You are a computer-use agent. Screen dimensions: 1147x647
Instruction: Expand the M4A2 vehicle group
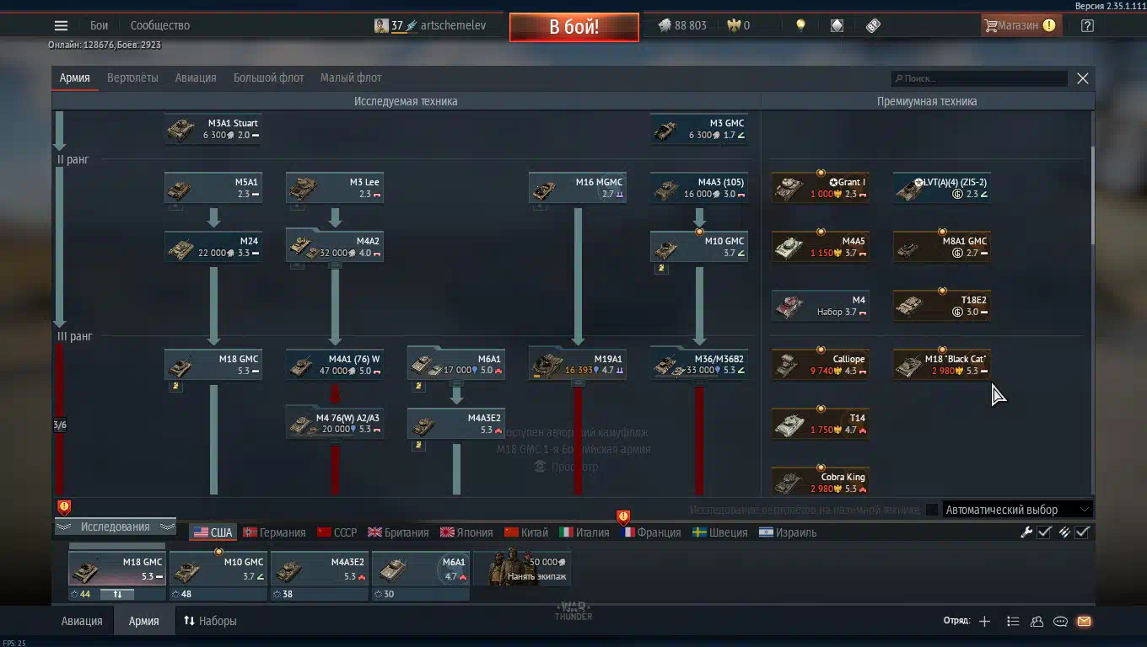tap(335, 247)
